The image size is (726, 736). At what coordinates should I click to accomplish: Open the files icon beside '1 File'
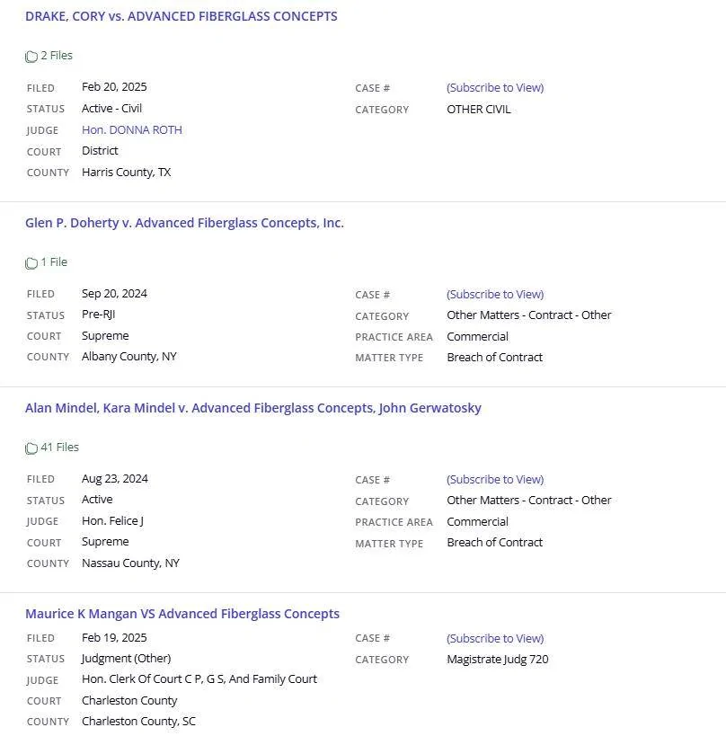31,262
